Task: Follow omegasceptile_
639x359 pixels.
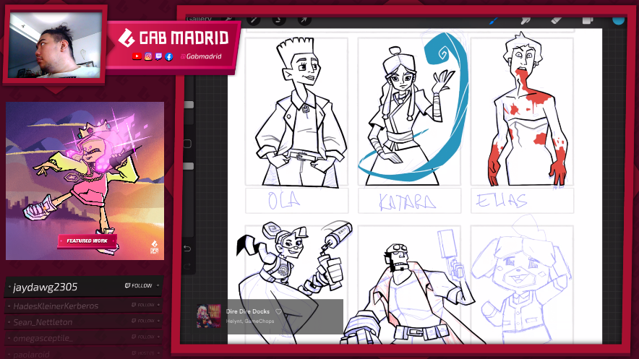Action: (143, 337)
